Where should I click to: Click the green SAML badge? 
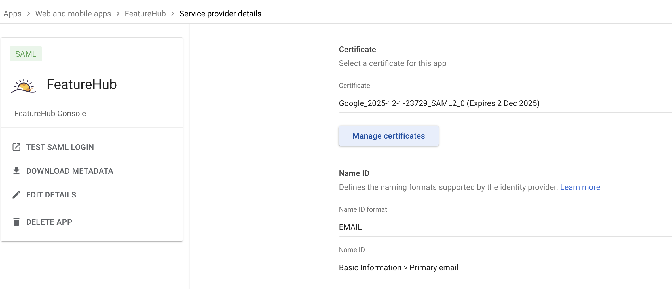26,54
